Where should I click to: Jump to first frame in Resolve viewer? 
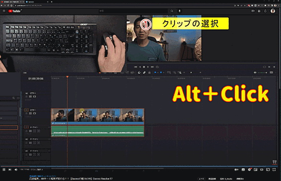tap(136, 67)
